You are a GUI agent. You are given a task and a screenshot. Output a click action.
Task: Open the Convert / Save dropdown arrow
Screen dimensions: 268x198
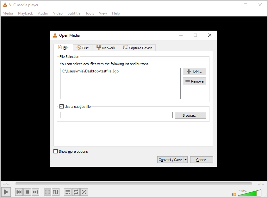click(185, 160)
